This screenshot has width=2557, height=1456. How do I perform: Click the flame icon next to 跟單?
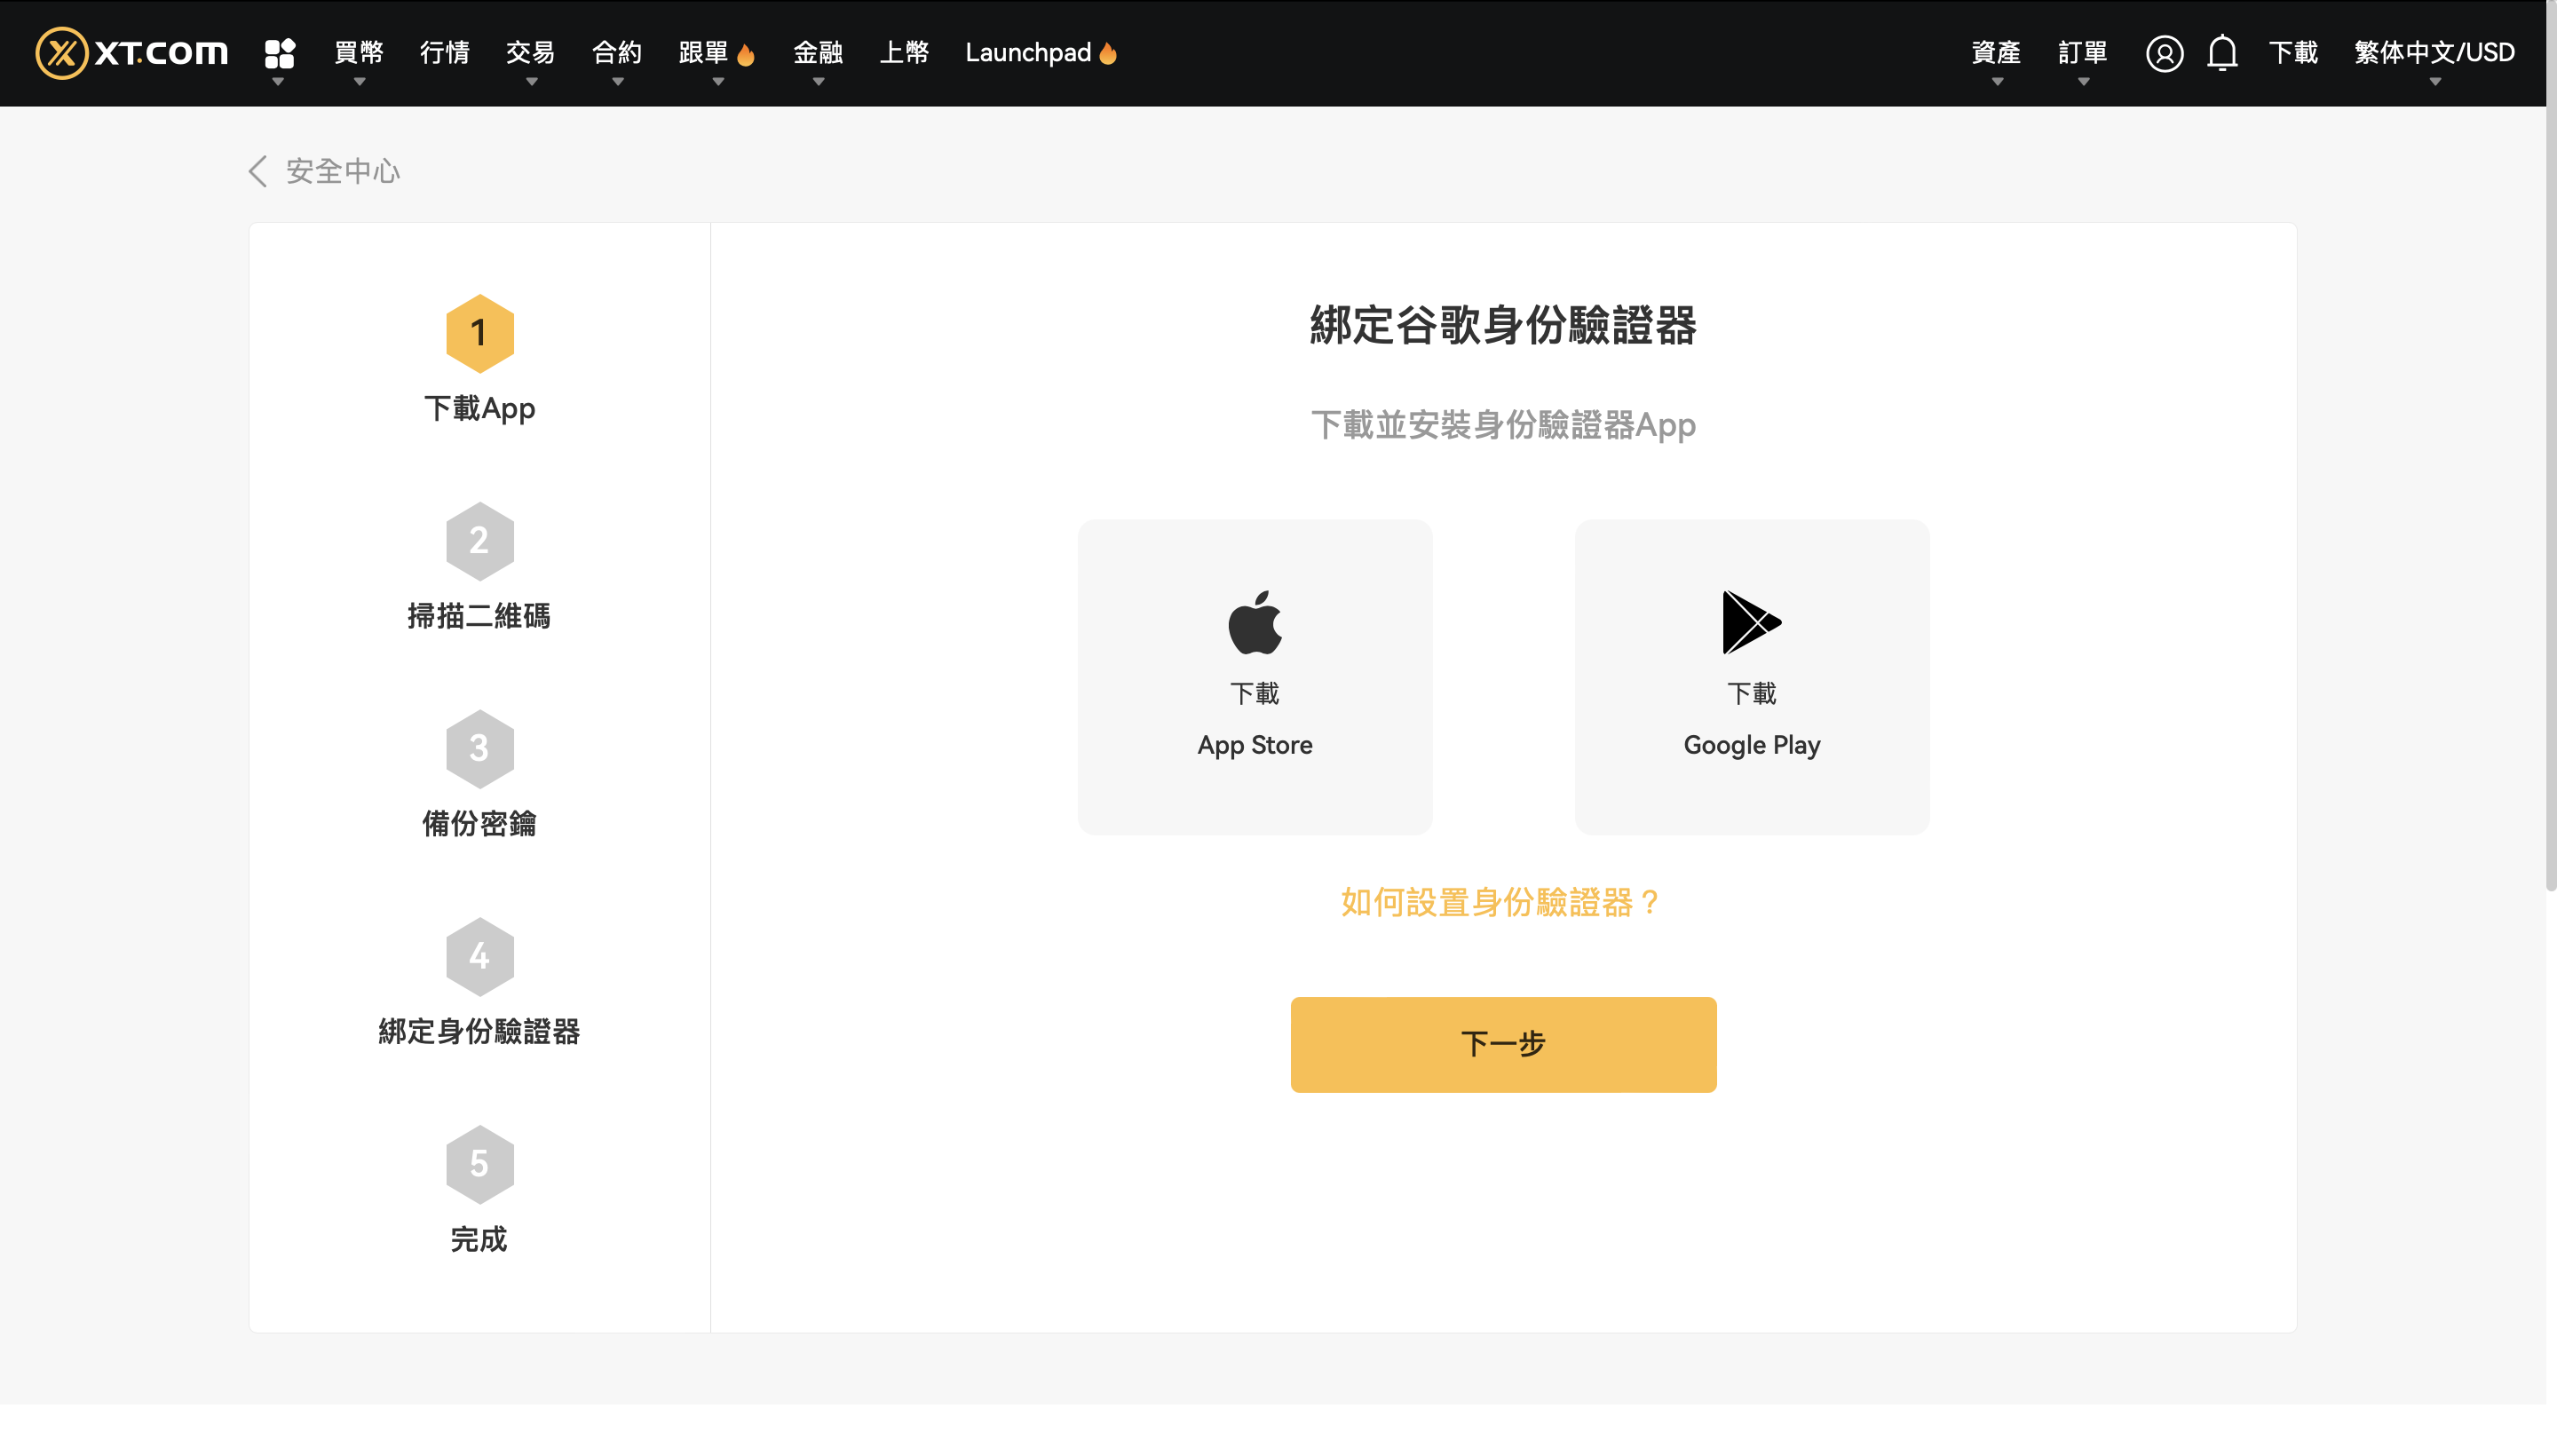pyautogui.click(x=745, y=54)
